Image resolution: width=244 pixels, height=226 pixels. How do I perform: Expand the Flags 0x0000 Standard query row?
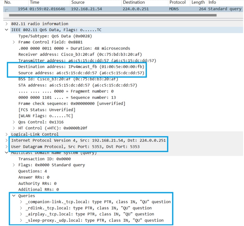(x=14, y=165)
